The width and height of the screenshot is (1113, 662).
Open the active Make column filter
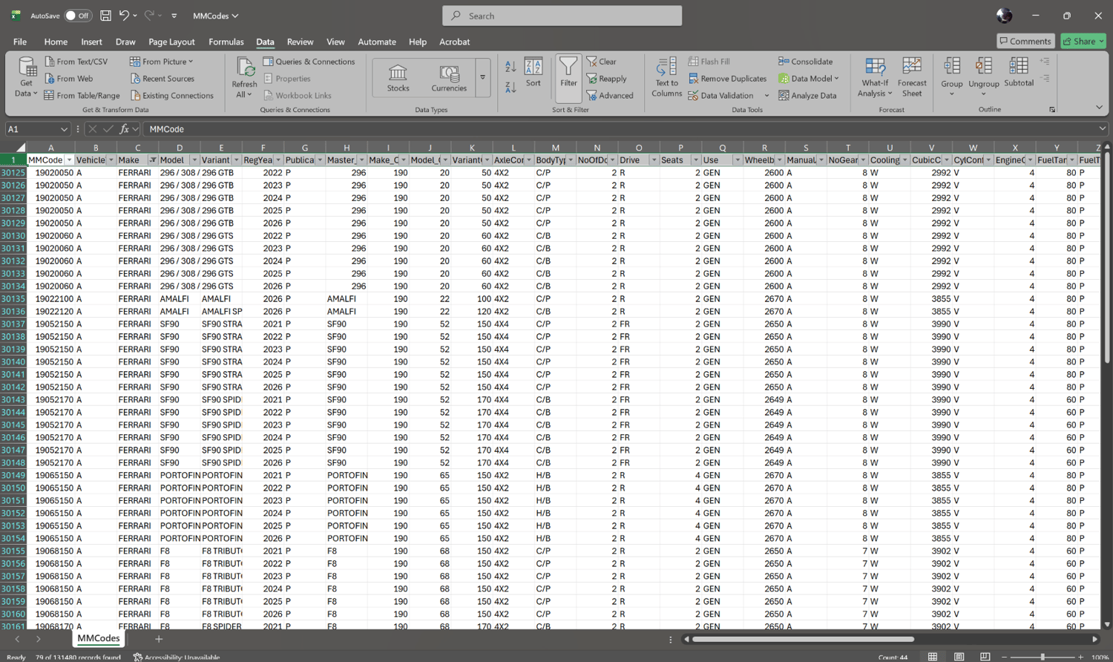pyautogui.click(x=153, y=160)
